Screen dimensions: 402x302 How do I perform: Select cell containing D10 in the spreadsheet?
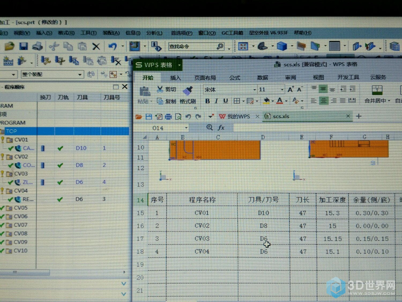263,213
